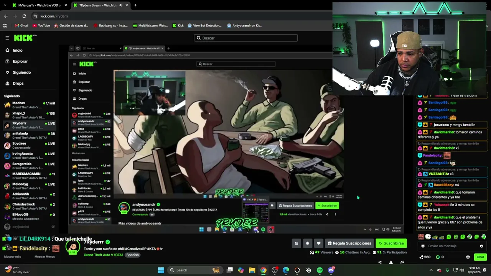Open the emote picker in chat input
Viewport: 491px width, 276px height.
[481, 246]
